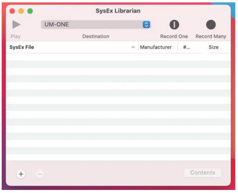Click the minus remove button
238x193 pixels.
(x=40, y=174)
